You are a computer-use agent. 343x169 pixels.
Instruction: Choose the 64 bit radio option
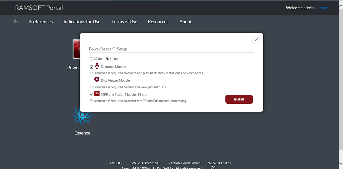(107, 59)
